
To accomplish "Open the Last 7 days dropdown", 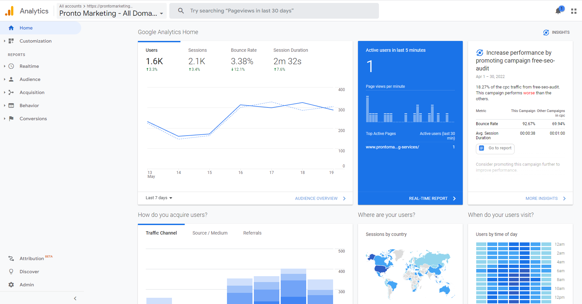I will 159,198.
